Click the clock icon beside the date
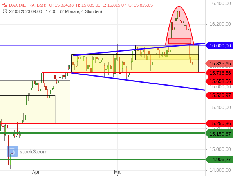Image resolution: width=233 pixels, height=176 pixels. pyautogui.click(x=5, y=11)
